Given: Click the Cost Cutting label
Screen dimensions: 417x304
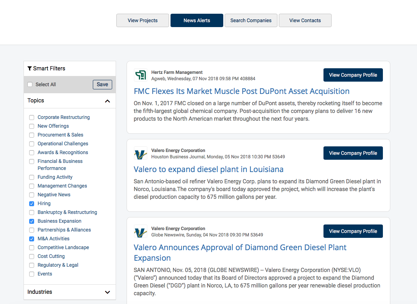Looking at the screenshot, I should coord(51,256).
